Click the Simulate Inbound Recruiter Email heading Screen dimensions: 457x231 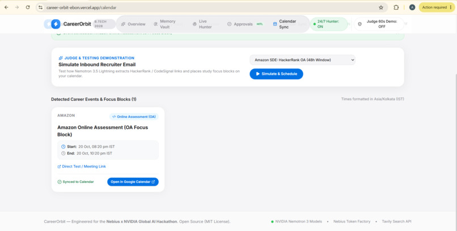pos(97,65)
